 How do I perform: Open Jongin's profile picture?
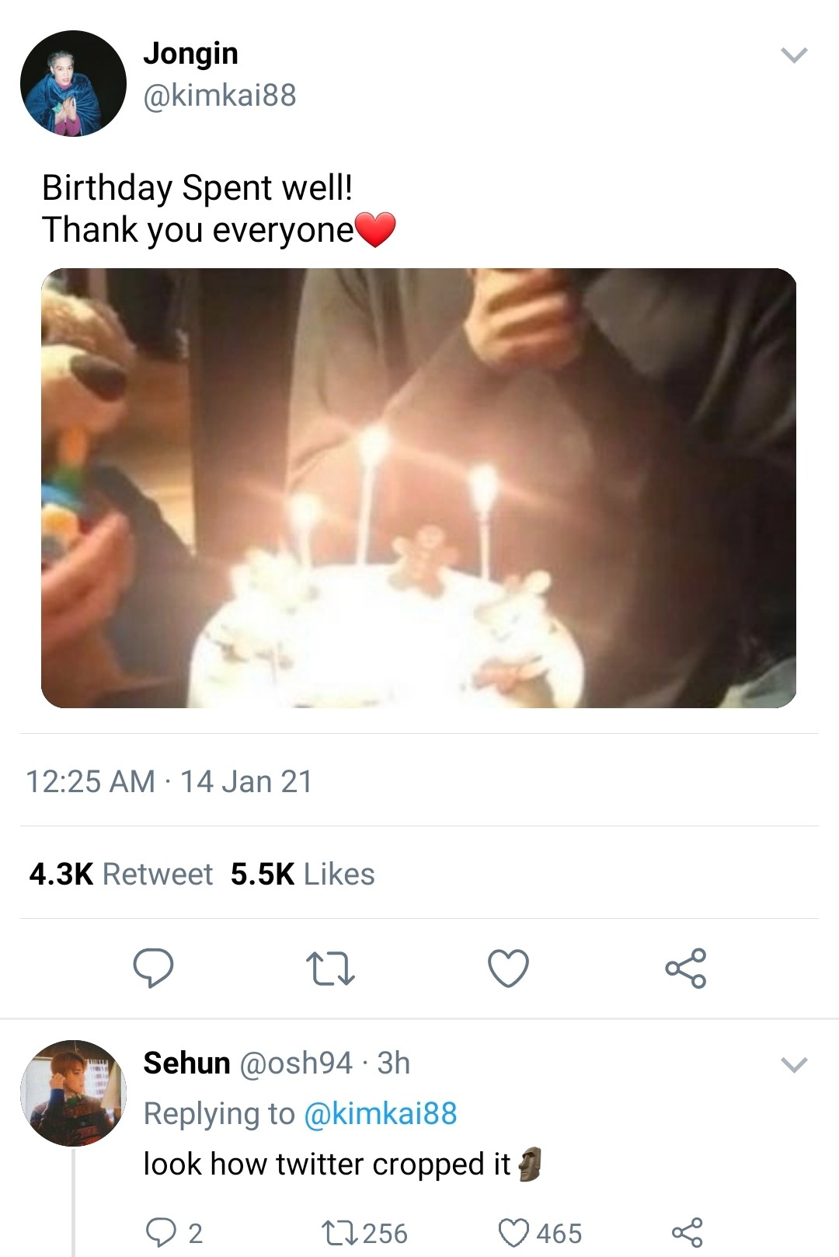coord(73,83)
